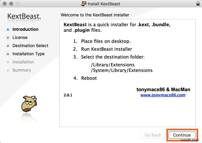The height and width of the screenshot is (143, 202).
Task: Go to the Destination Select step
Action: pos(30,46)
